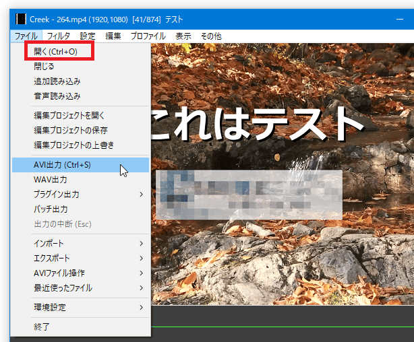Open the ファイル menu

pos(26,36)
